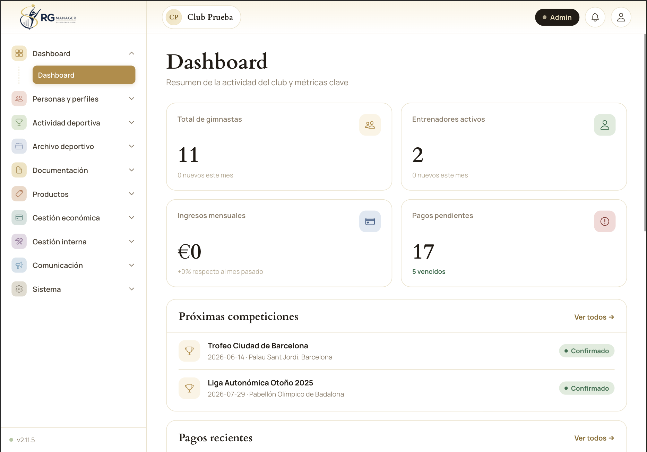Click the Entrenadores activos count 2
Screen dimensions: 647x452
click(x=418, y=155)
